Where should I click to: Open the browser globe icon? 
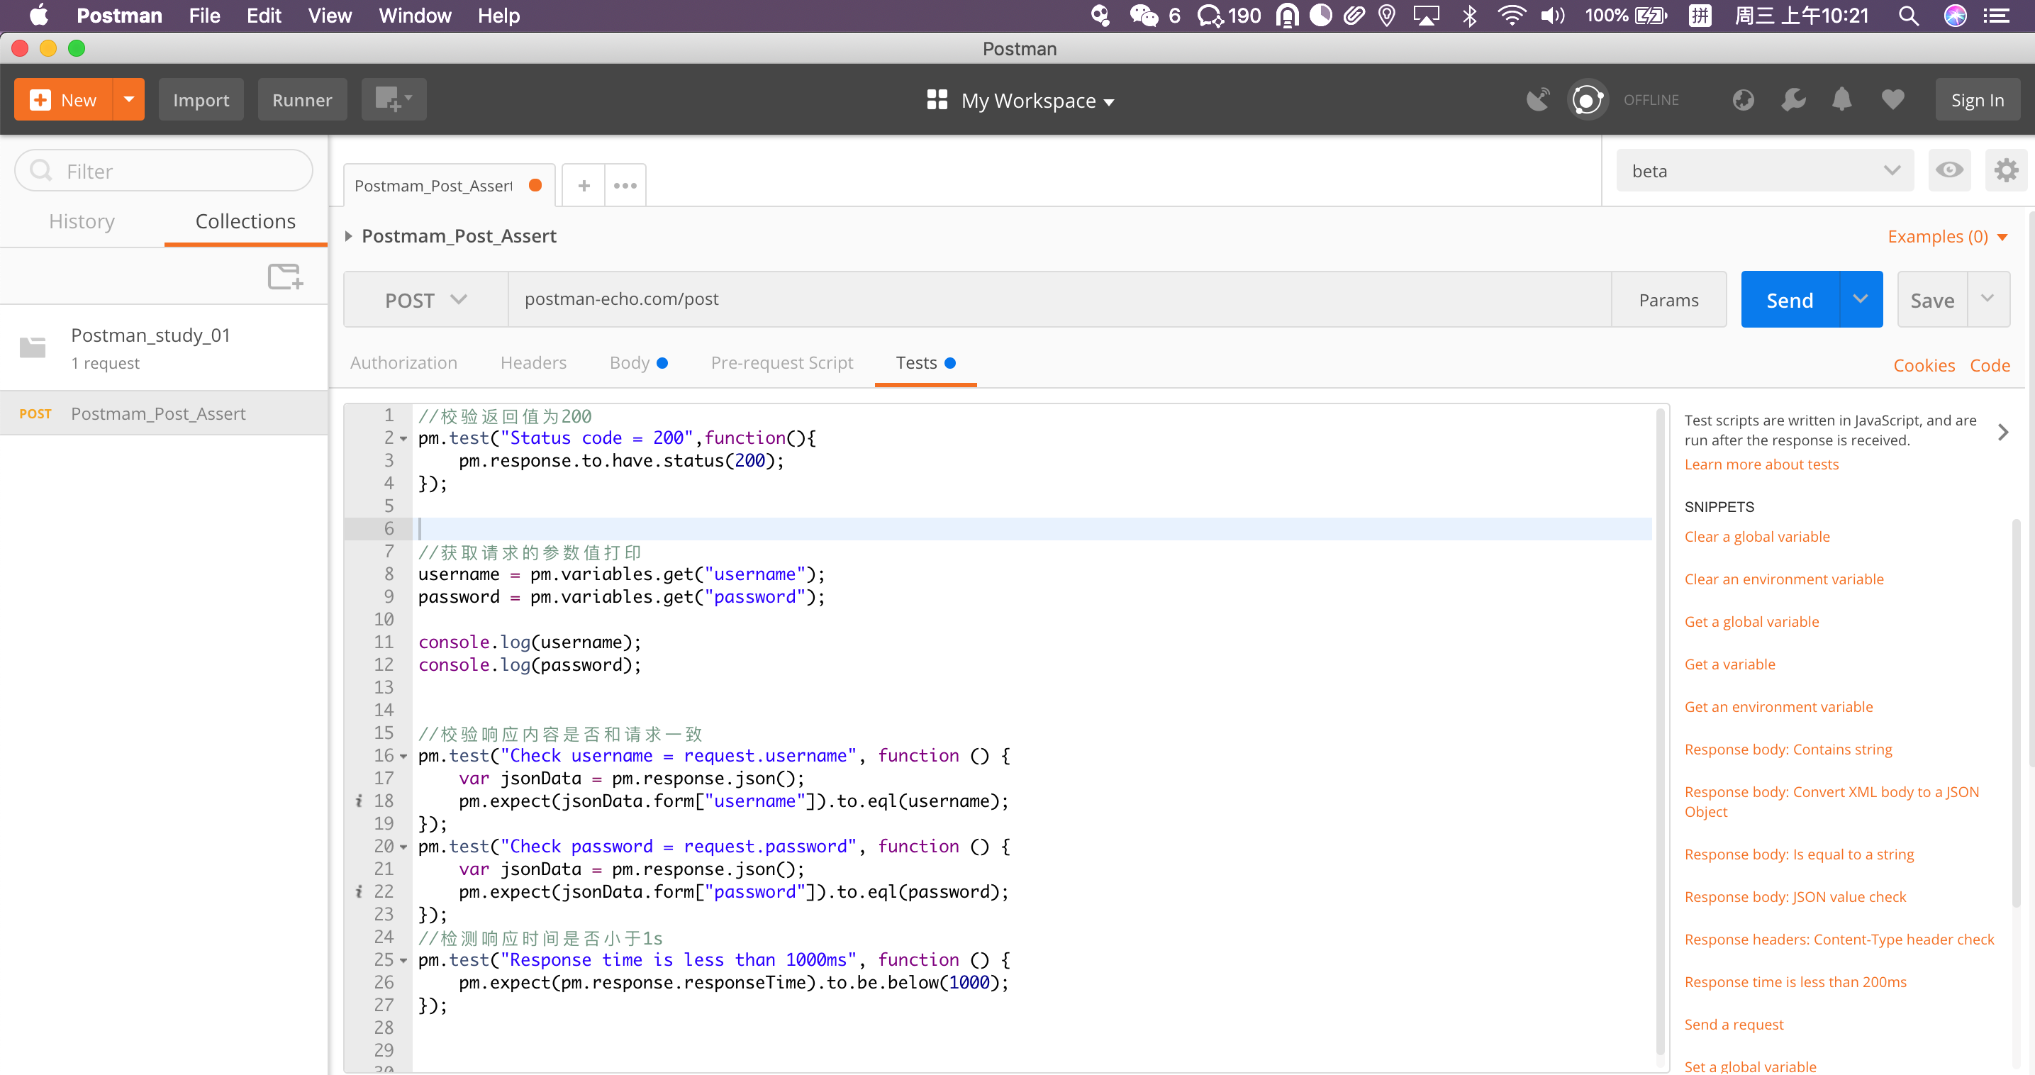1743,99
